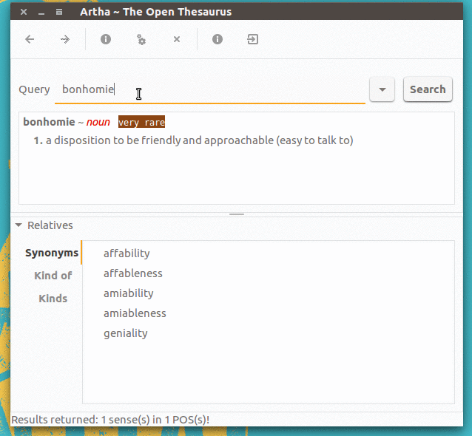Pick the synonym "geniality"
This screenshot has width=472, height=436.
coord(126,333)
